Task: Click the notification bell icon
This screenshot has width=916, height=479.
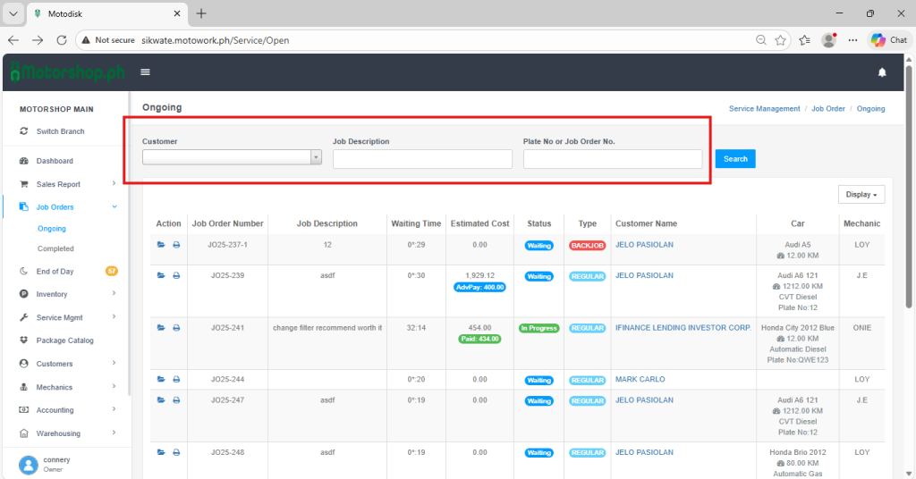Action: pyautogui.click(x=882, y=72)
